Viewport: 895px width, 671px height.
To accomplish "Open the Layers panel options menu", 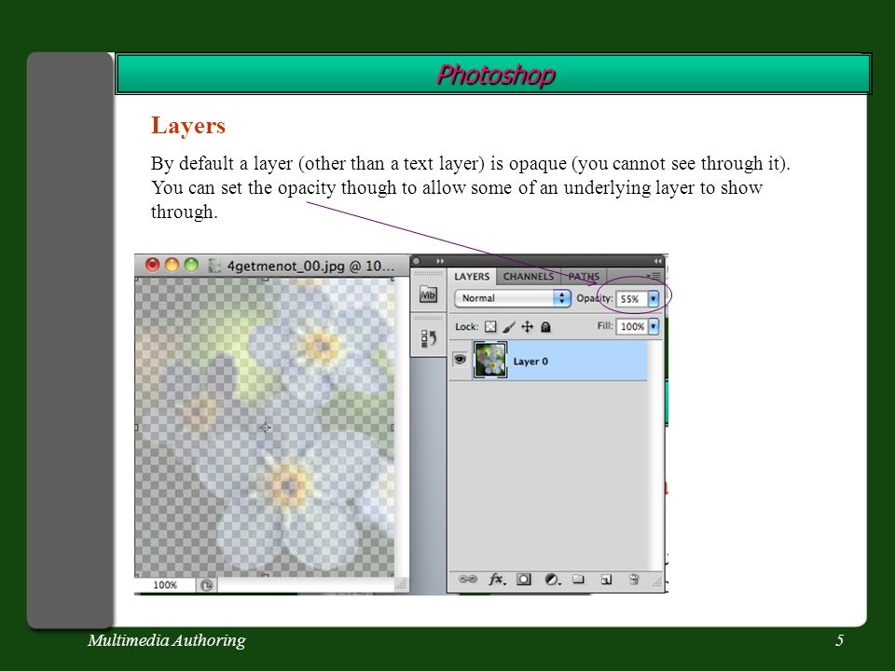I will (x=654, y=276).
